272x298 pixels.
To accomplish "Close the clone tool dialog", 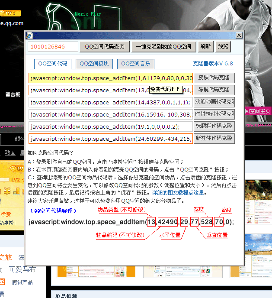I will (239, 36).
